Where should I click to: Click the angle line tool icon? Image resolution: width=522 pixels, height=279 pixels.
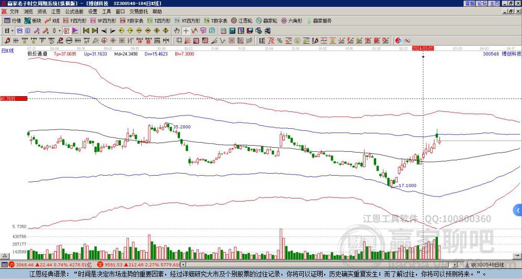(215, 41)
